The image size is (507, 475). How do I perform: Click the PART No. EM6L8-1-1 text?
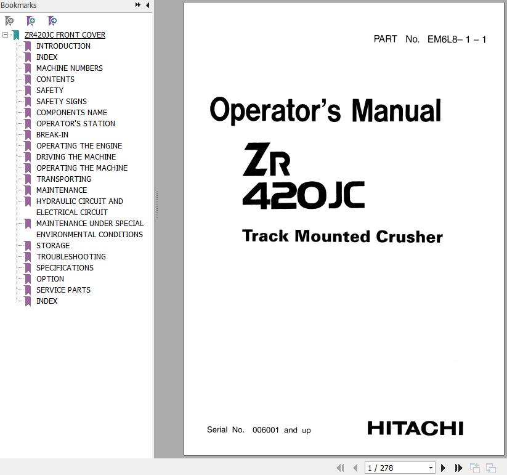(430, 39)
